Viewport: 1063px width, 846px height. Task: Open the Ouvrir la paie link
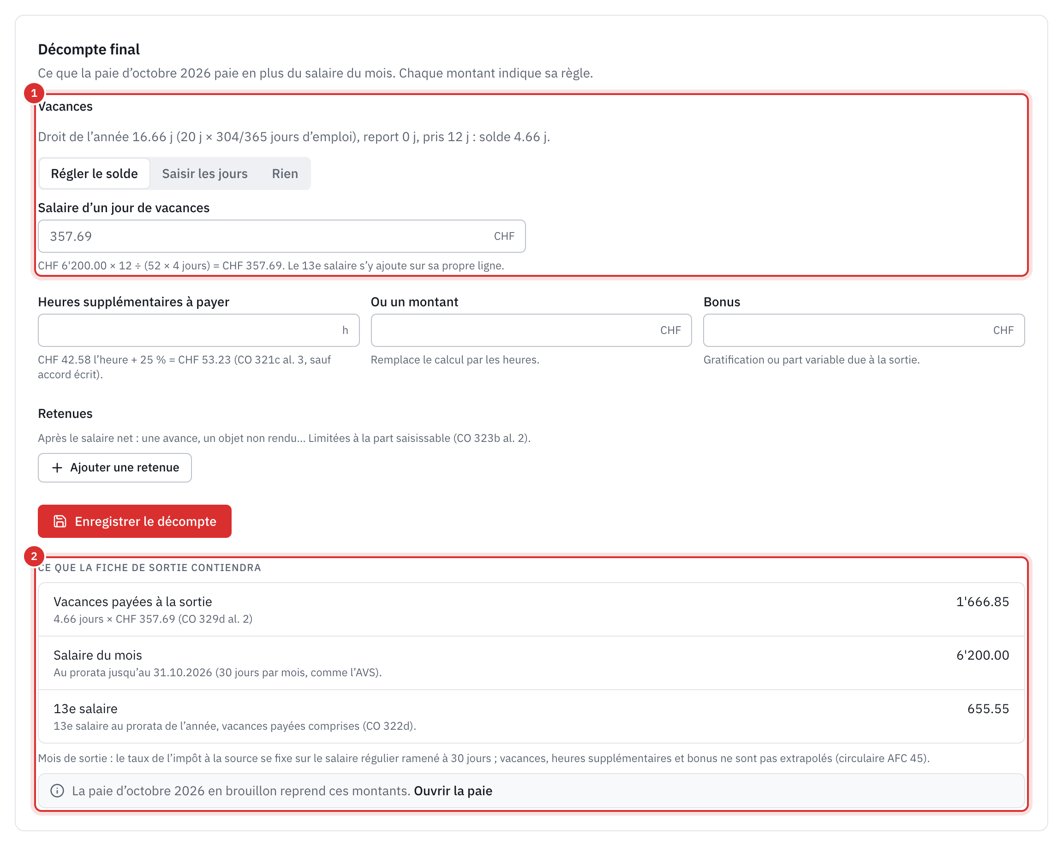(x=453, y=791)
